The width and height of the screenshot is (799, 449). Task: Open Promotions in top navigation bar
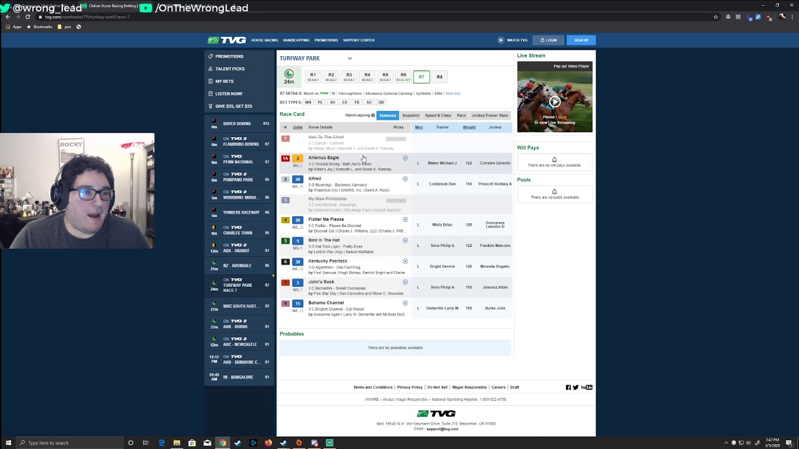coord(326,40)
